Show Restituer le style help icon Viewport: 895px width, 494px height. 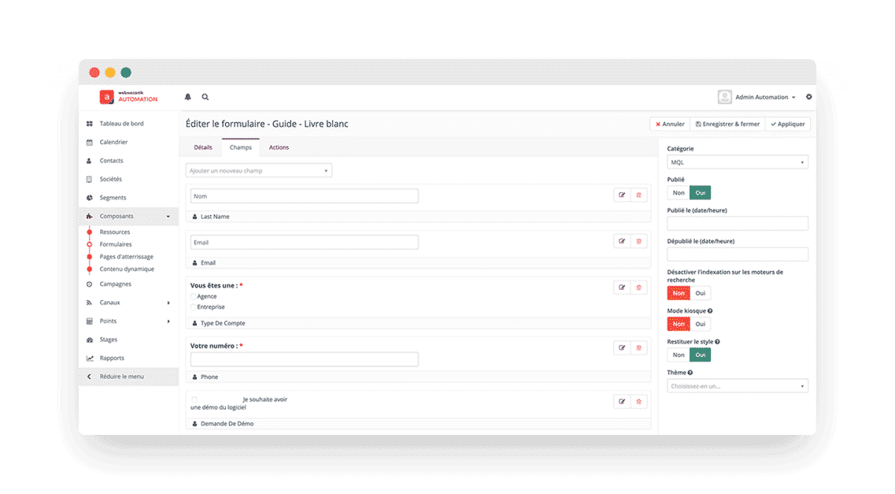point(717,342)
